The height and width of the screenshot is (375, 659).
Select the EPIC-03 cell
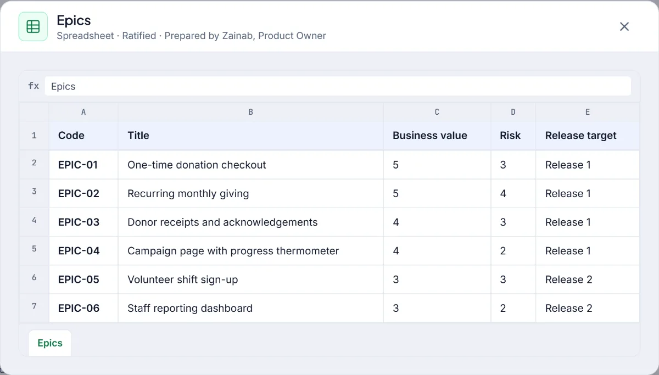(83, 222)
